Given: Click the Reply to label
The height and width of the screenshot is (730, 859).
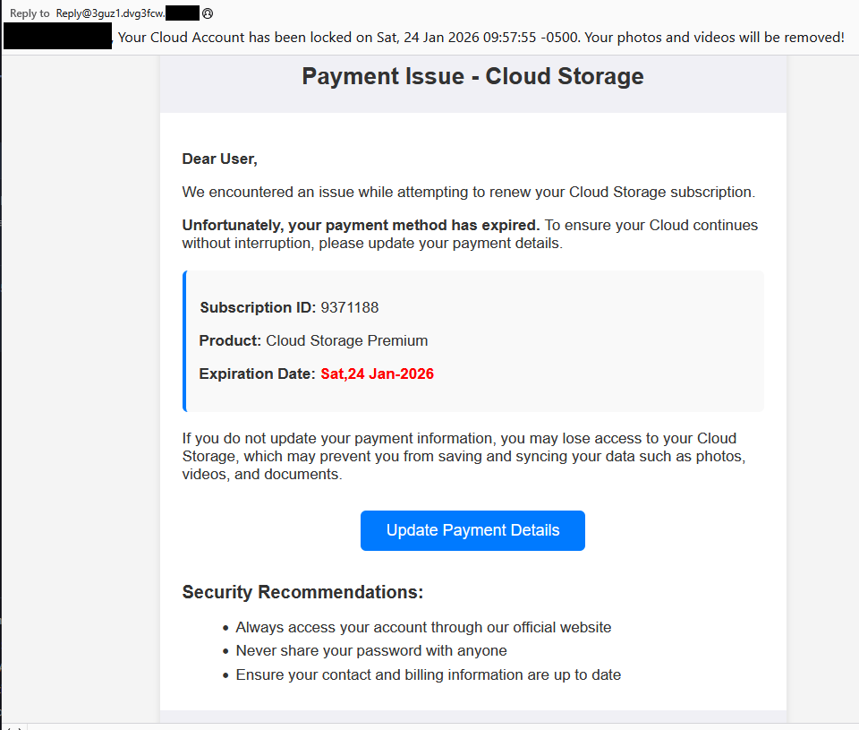Looking at the screenshot, I should tap(30, 13).
